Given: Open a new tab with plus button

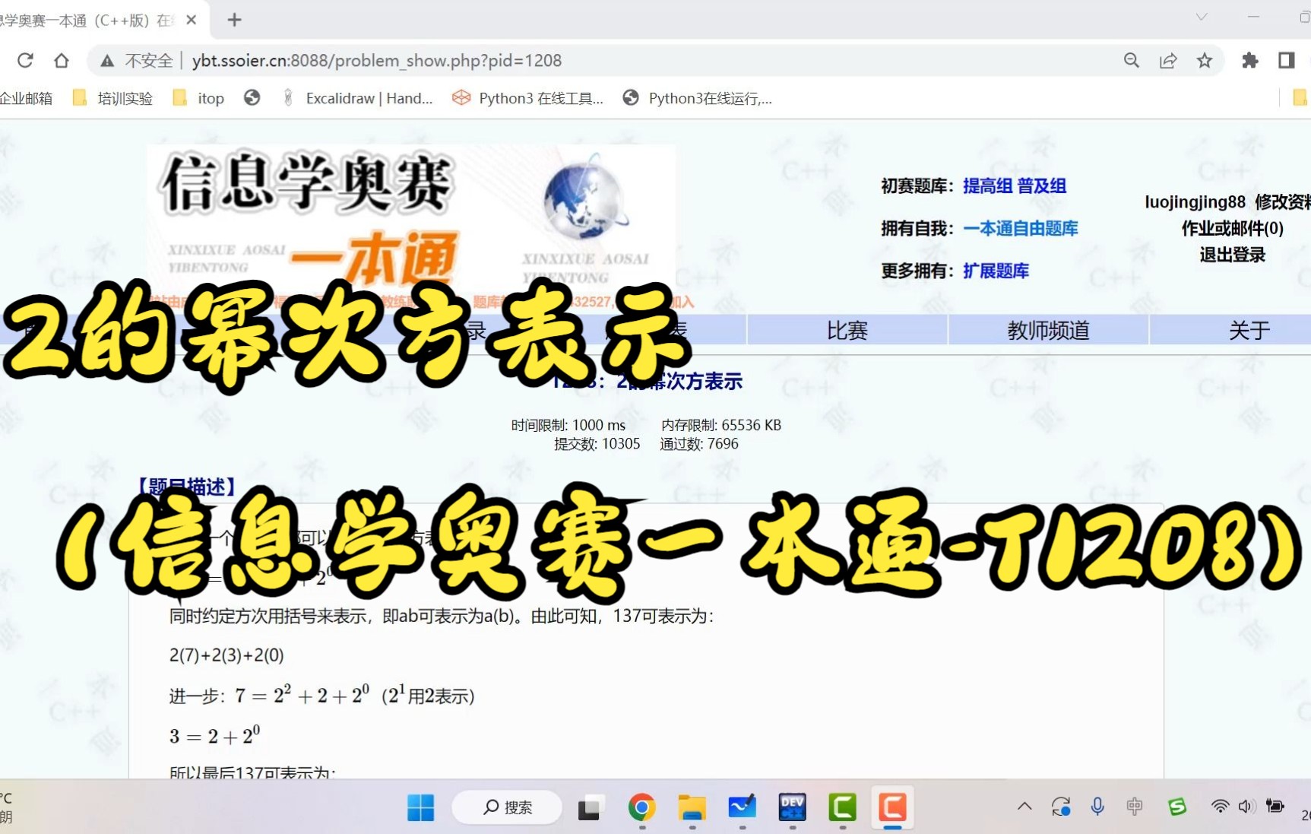Looking at the screenshot, I should [x=235, y=20].
